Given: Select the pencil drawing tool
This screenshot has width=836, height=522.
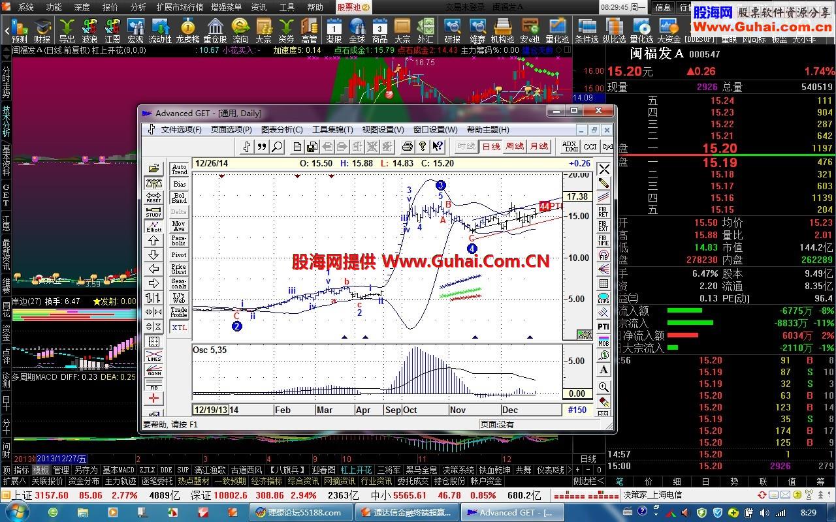Looking at the screenshot, I should 603,183.
